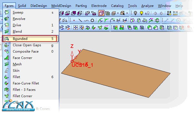Expand dropdown arrow beside the cube-with-cursor icon
195x113 pixels.
click(127, 13)
